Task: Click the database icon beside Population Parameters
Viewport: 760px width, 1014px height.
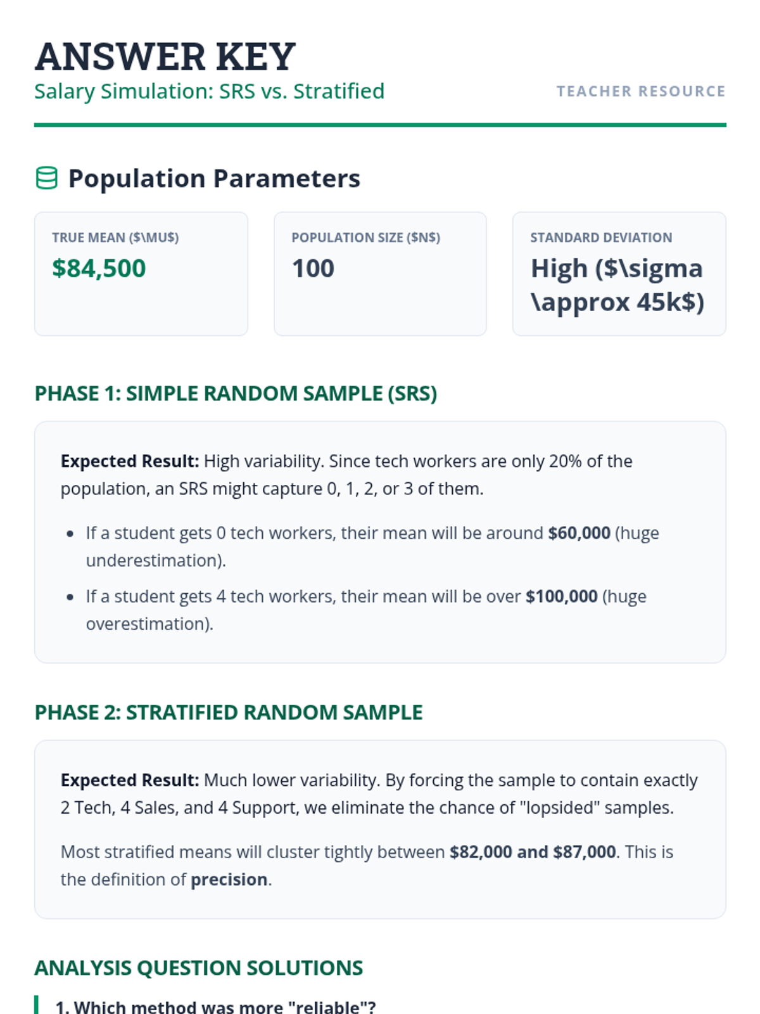Action: [x=46, y=179]
